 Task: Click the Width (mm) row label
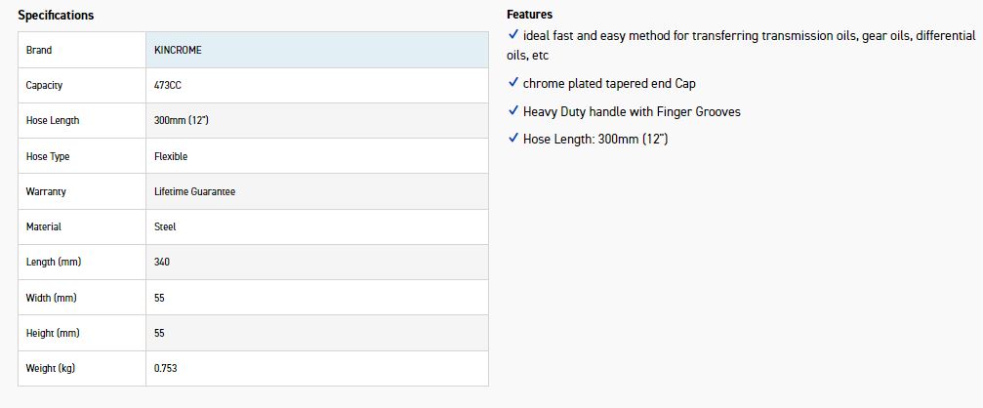(x=51, y=298)
